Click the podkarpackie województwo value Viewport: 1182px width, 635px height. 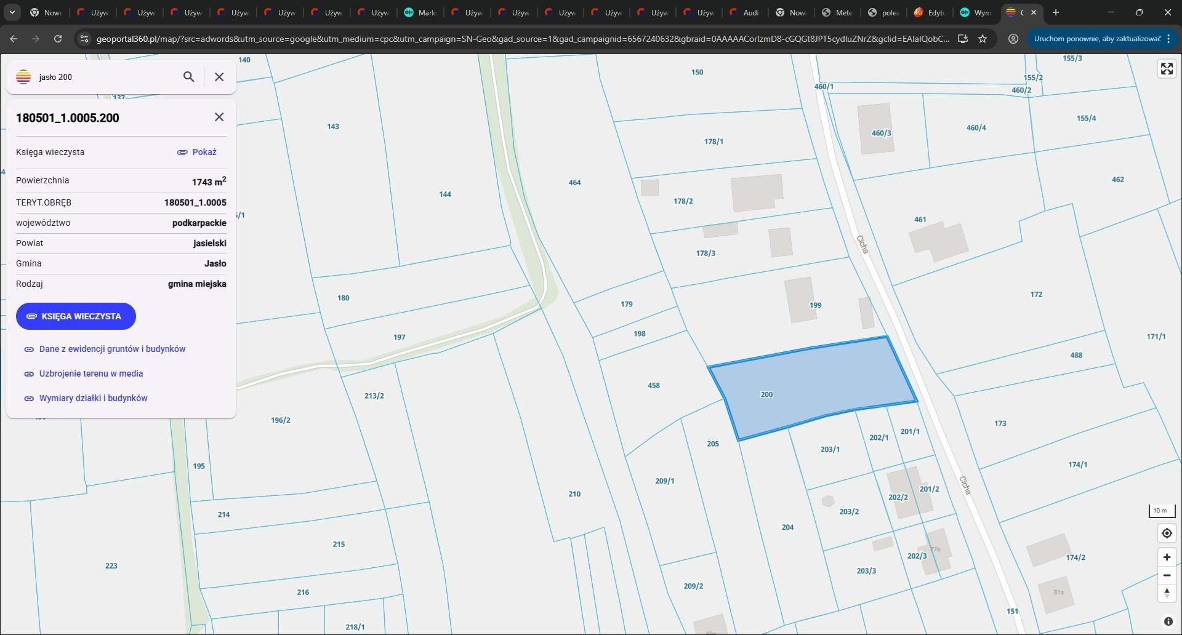[199, 223]
